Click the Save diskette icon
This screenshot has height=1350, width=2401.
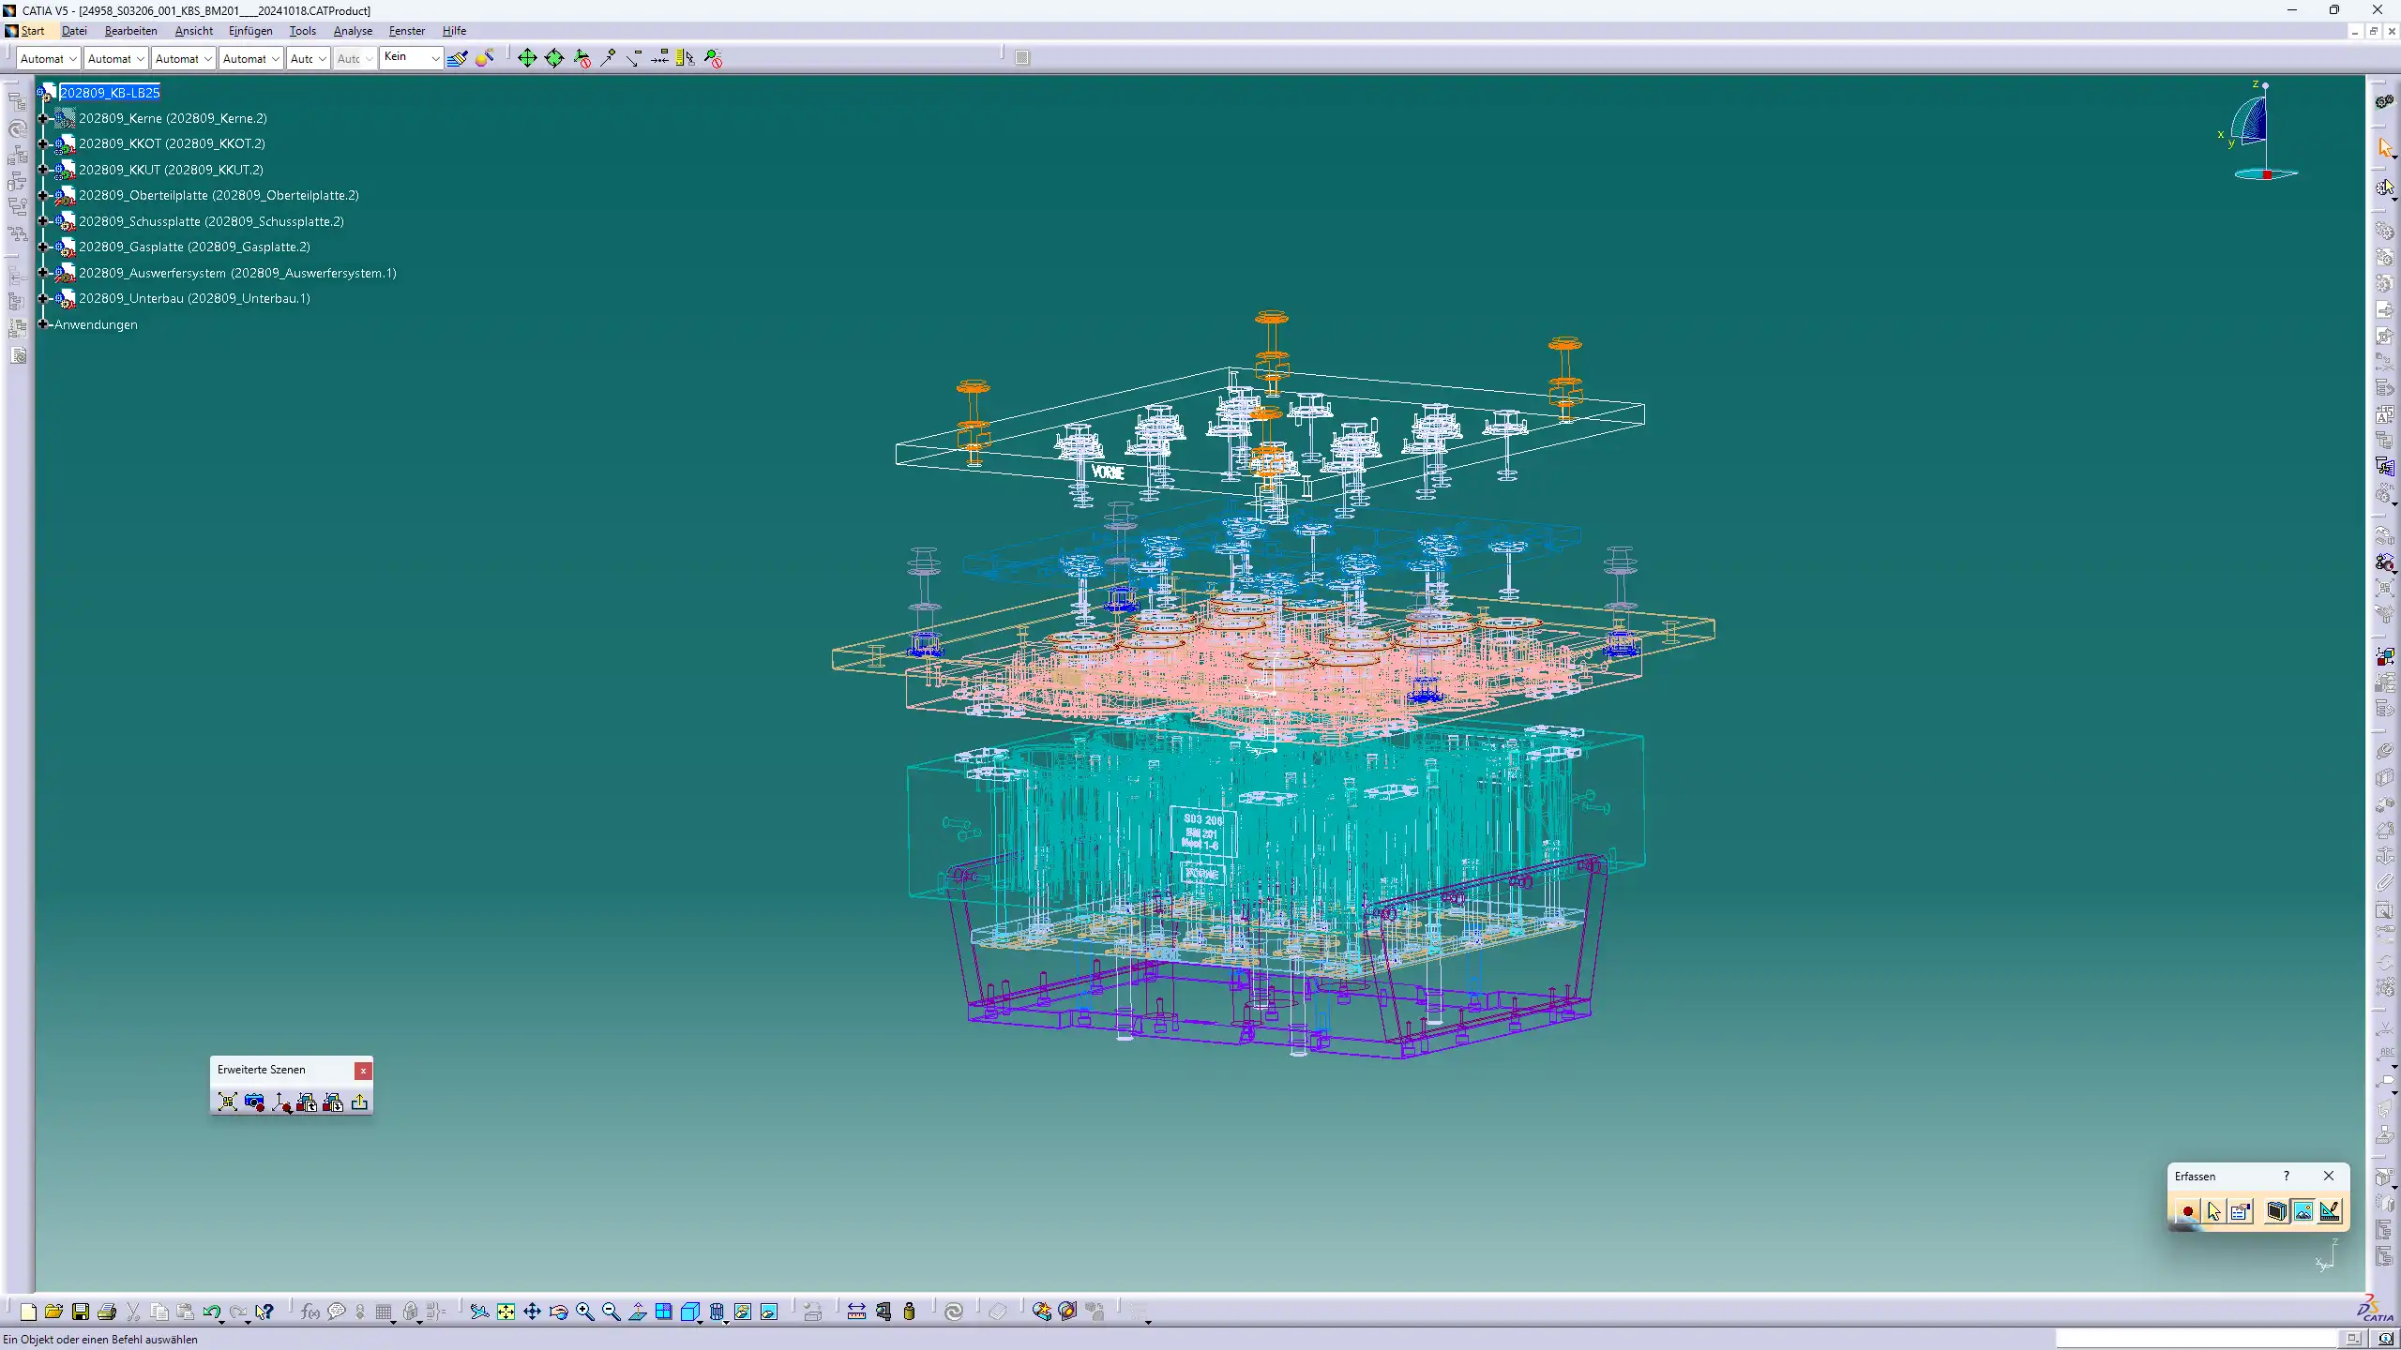(x=81, y=1312)
